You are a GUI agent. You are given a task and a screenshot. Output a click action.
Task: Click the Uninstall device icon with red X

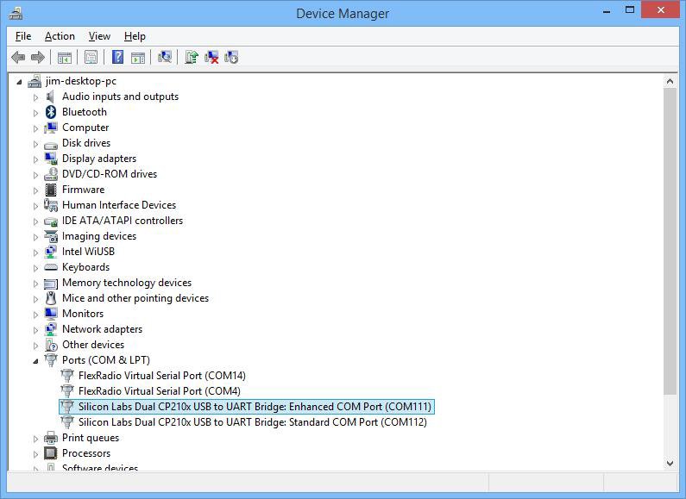pyautogui.click(x=211, y=57)
